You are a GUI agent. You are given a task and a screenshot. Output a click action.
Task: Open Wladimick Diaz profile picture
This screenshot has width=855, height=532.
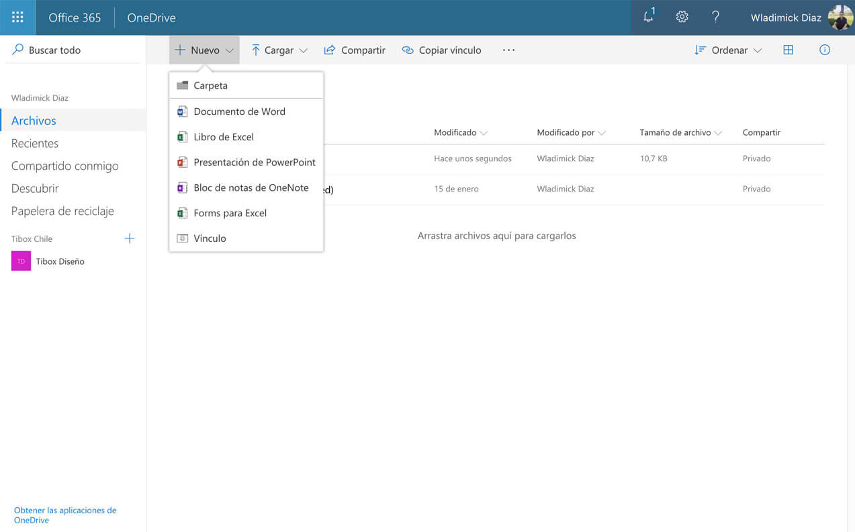click(840, 17)
